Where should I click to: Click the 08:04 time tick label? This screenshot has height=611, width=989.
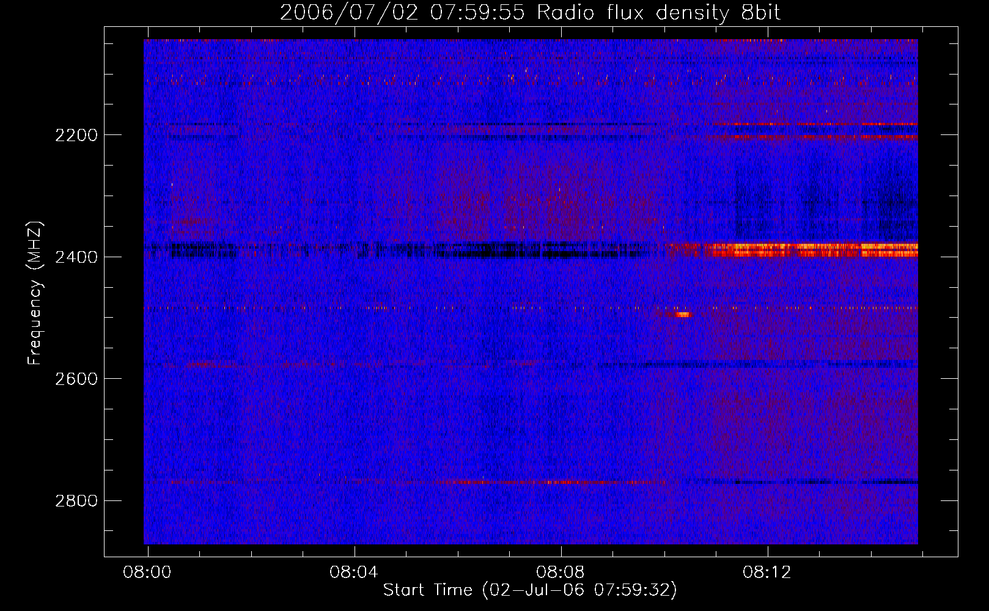[354, 573]
